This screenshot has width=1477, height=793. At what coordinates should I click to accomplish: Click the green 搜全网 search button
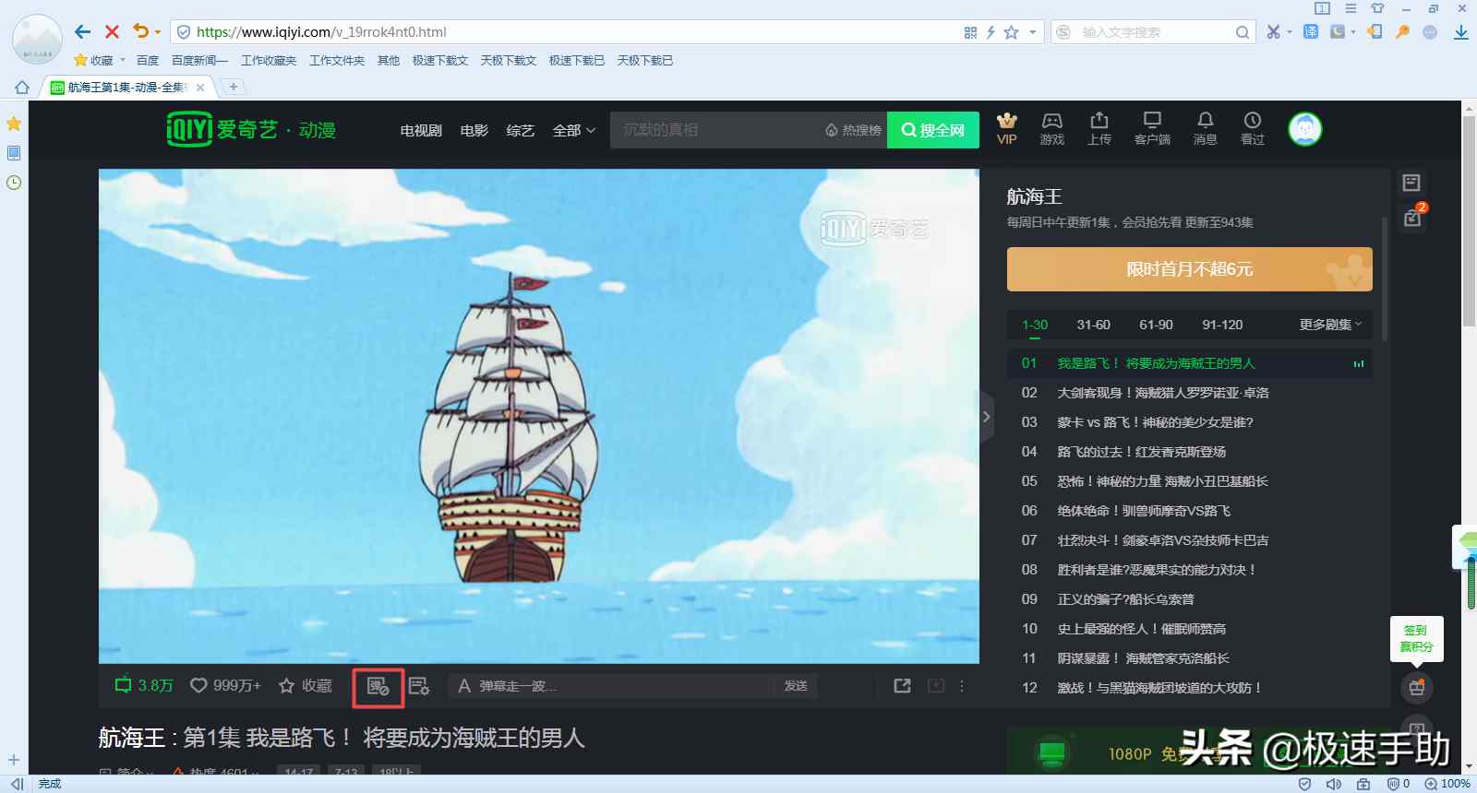point(933,130)
